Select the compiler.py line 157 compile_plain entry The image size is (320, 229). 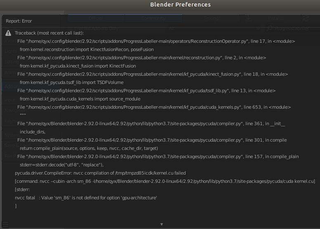(x=158, y=157)
